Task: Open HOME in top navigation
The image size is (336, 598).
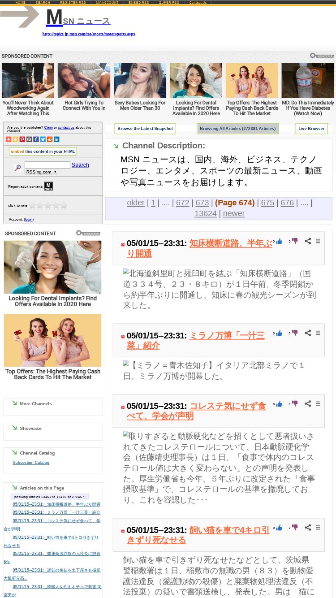Action: (x=21, y=2)
